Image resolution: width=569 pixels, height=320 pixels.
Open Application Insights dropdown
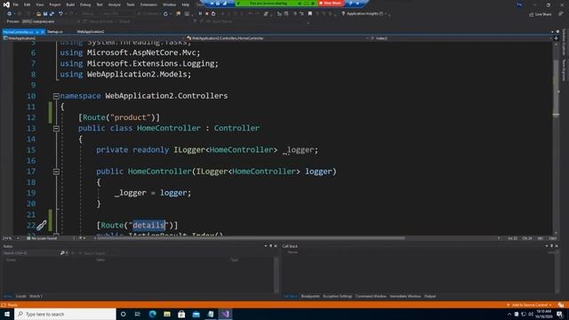364,14
